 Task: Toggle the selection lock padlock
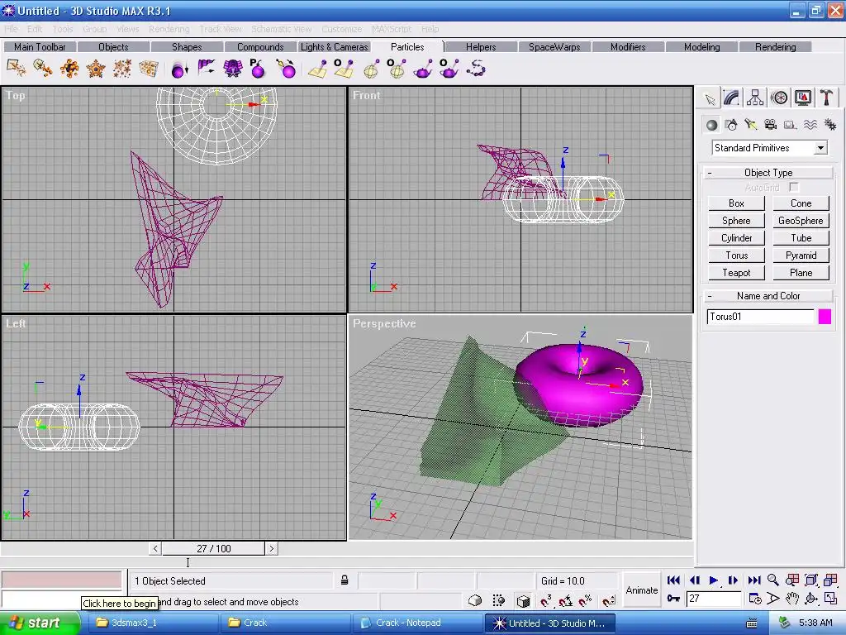click(345, 580)
